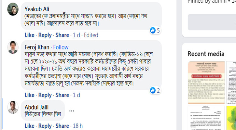The image size is (236, 130).
Task: Share Abdul Jalil's comment
Action: [62, 126]
